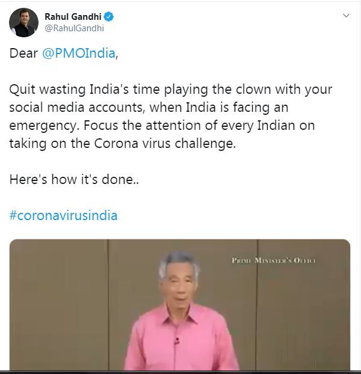
Task: Click the black bar below video
Action: tap(180, 372)
